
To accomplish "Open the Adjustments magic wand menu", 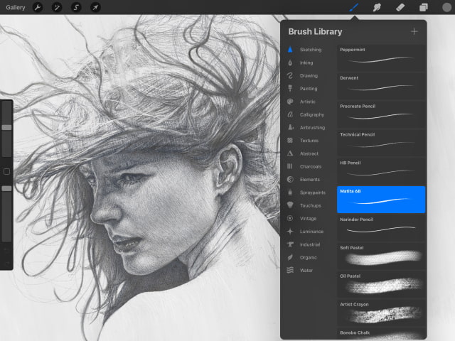I will click(57, 8).
